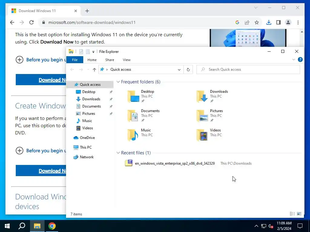Select the Videos frequent folder icon

(x=202, y=135)
